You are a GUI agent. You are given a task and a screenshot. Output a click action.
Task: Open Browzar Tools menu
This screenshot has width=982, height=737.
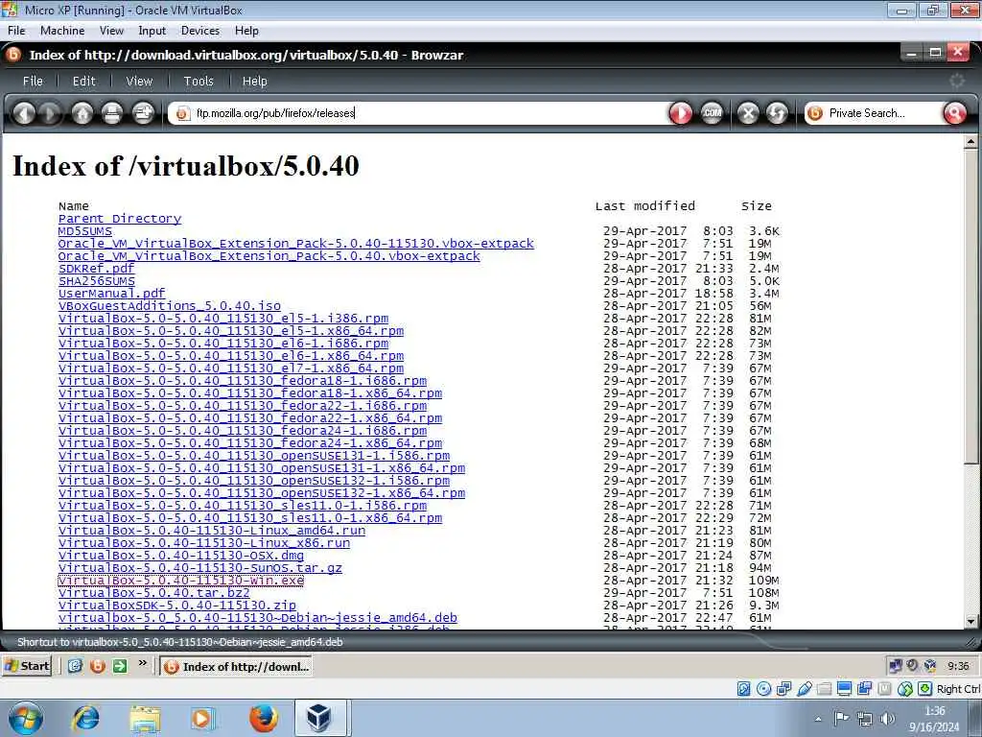point(199,81)
